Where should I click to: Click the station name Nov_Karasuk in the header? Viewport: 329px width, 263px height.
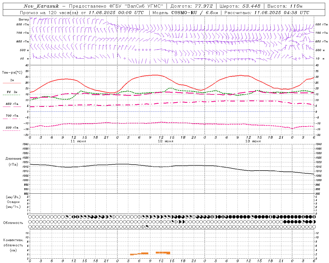tap(41, 6)
